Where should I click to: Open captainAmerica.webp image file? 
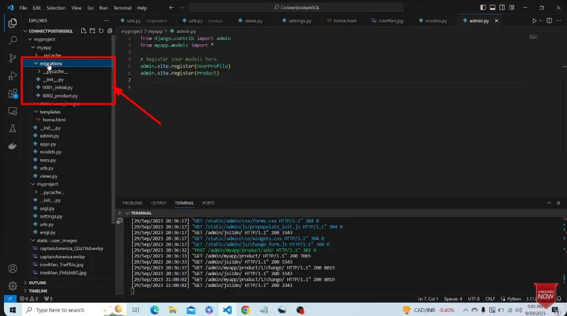(62, 257)
